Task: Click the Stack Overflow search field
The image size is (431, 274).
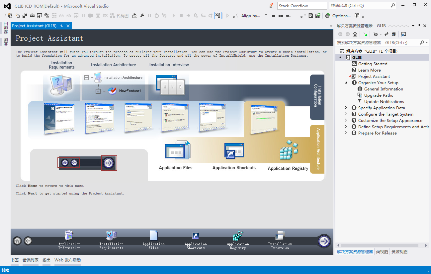Action: click(302, 6)
